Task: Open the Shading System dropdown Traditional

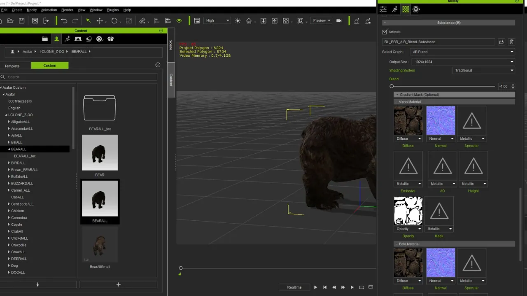Action: click(483, 70)
